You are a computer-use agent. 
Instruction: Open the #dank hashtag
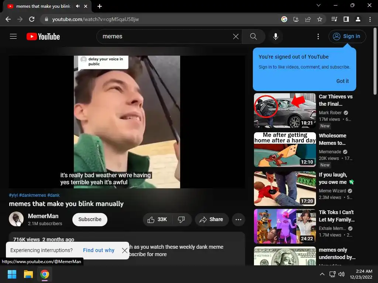(x=54, y=195)
